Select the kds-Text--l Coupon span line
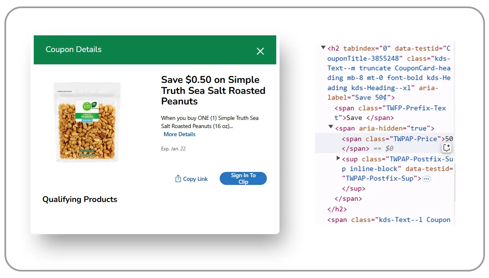This screenshot has height=278, width=489. 389,220
